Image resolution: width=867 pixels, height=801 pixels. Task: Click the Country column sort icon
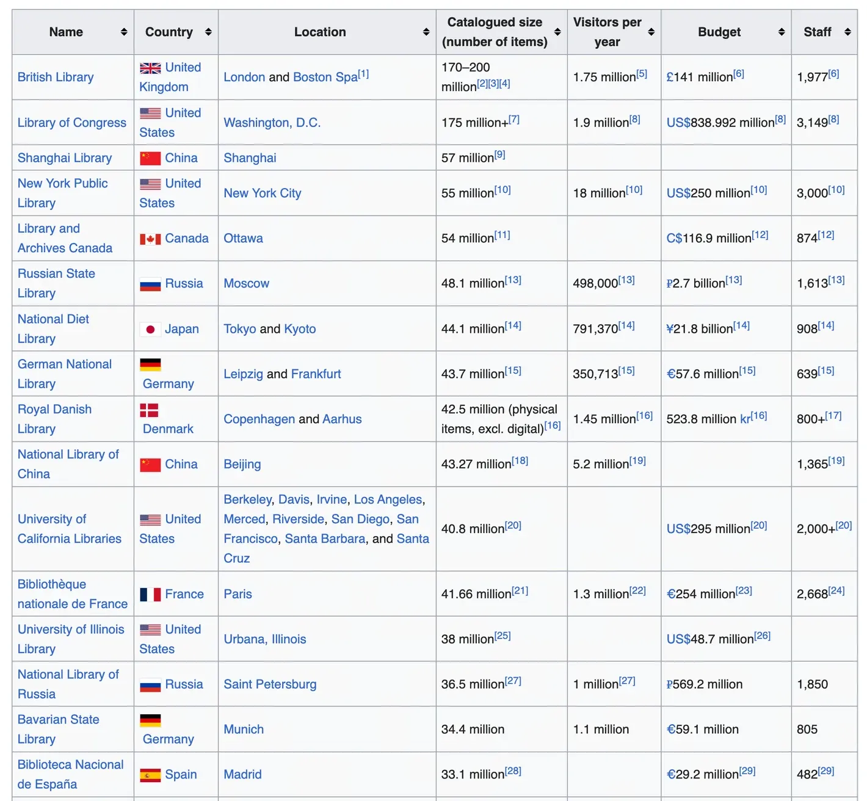[208, 32]
